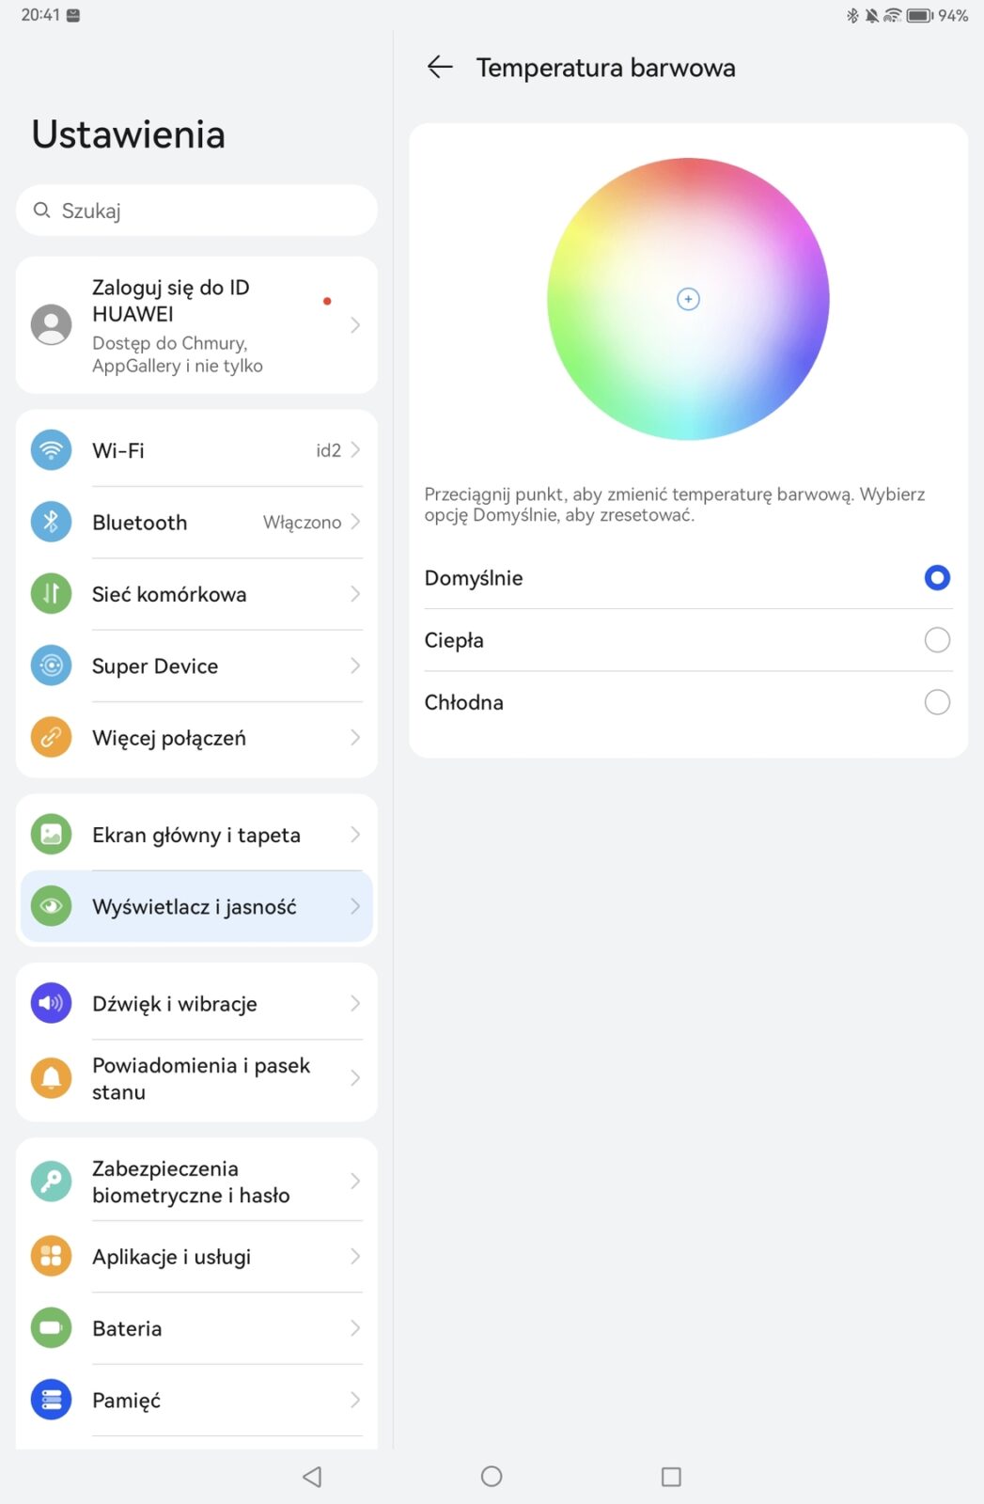The height and width of the screenshot is (1504, 984).
Task: Tap the Super Device icon
Action: 52,666
